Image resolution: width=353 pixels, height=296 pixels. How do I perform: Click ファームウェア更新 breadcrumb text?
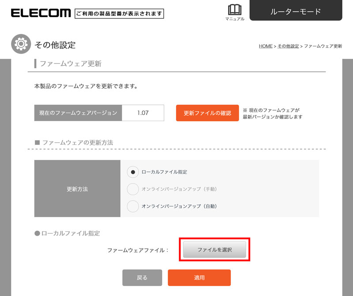323,46
